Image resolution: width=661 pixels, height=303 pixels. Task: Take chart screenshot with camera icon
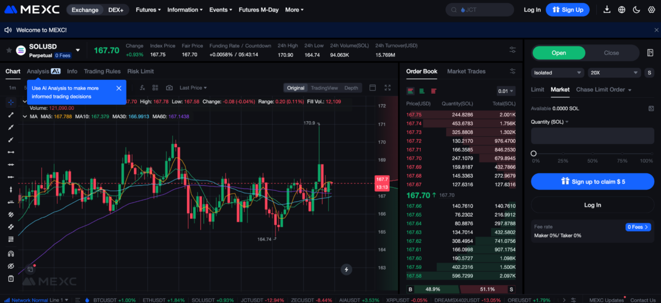[x=169, y=88]
